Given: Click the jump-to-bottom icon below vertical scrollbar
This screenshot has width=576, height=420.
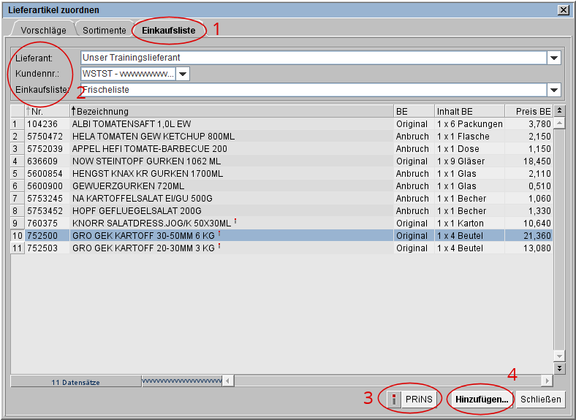Looking at the screenshot, I should 560,368.
